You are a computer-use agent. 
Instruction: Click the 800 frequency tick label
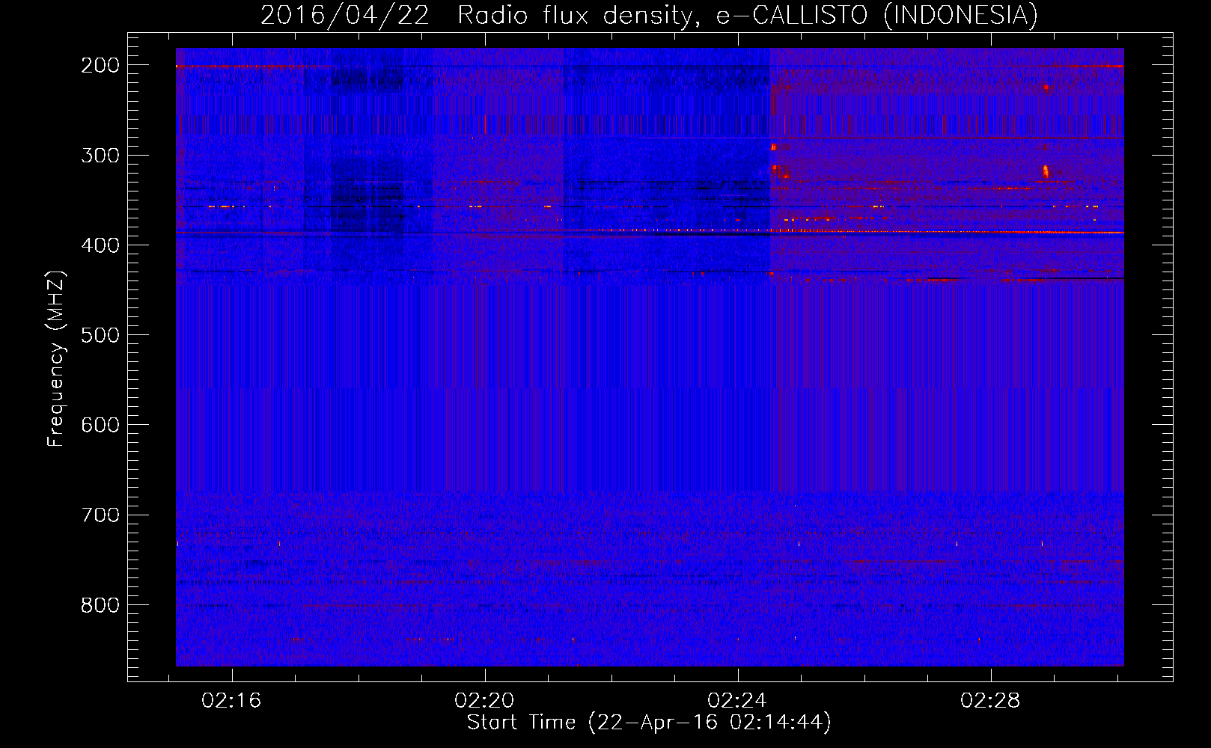tap(100, 605)
